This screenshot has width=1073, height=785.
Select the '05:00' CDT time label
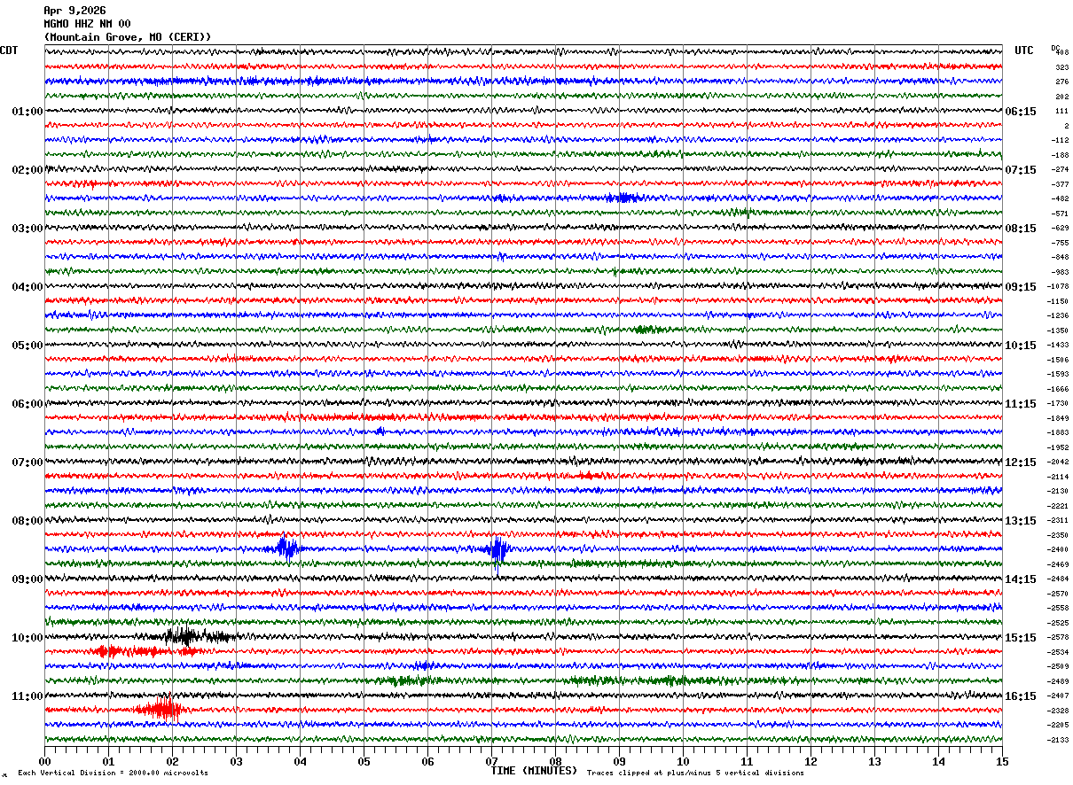[27, 346]
